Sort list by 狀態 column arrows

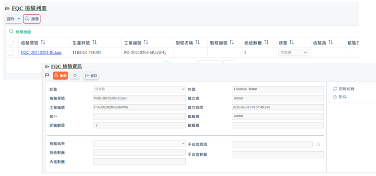point(292,43)
